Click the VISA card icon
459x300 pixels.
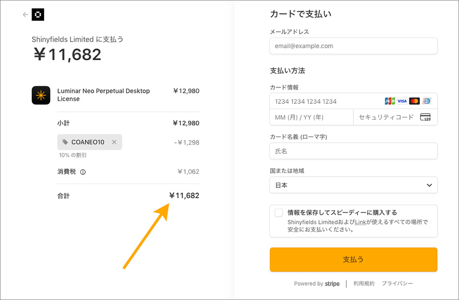point(402,101)
